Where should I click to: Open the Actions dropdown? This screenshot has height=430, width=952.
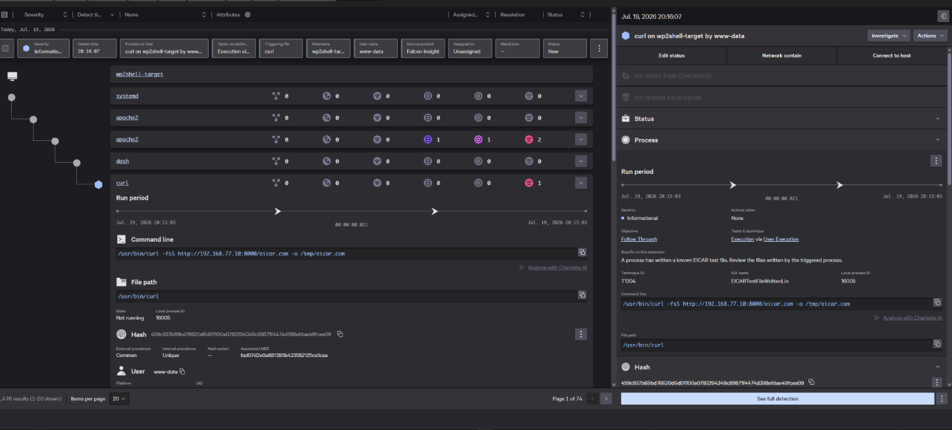click(930, 36)
